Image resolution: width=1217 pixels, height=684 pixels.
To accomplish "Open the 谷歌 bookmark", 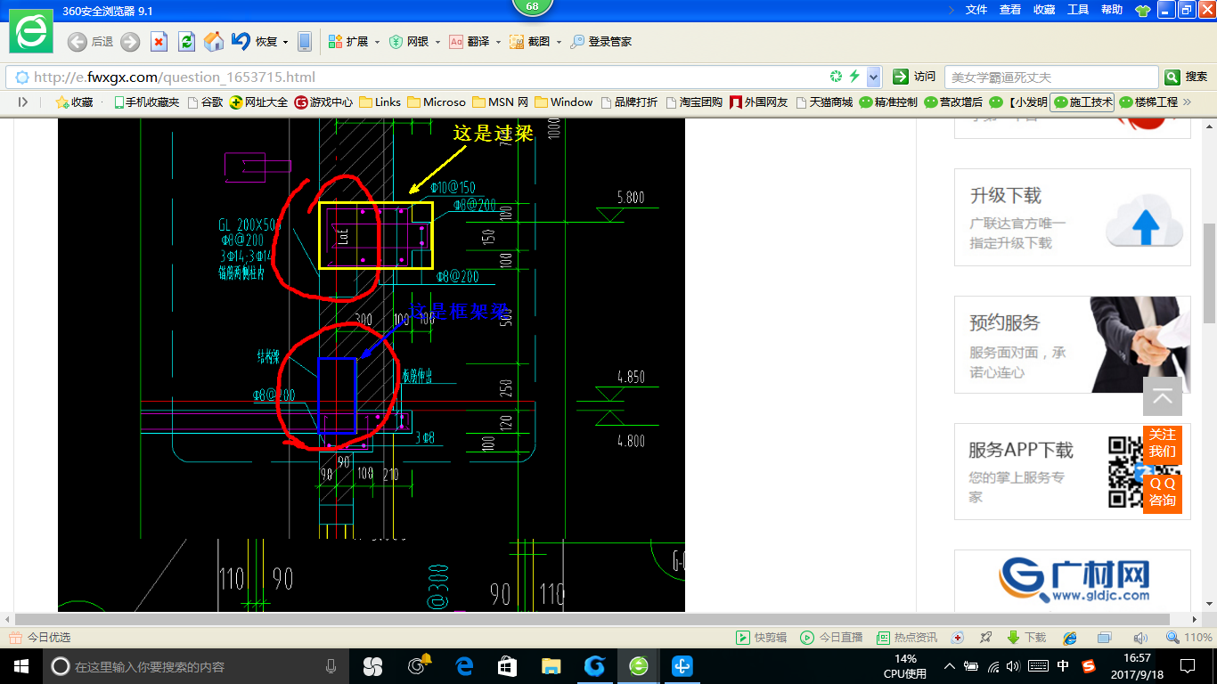I will tap(205, 102).
